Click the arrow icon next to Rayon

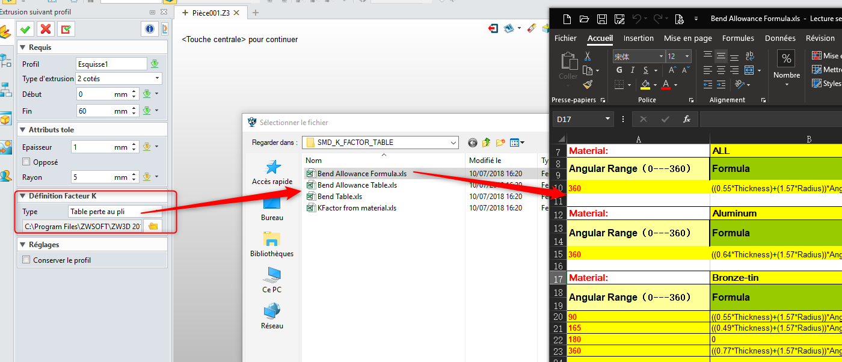[146, 177]
